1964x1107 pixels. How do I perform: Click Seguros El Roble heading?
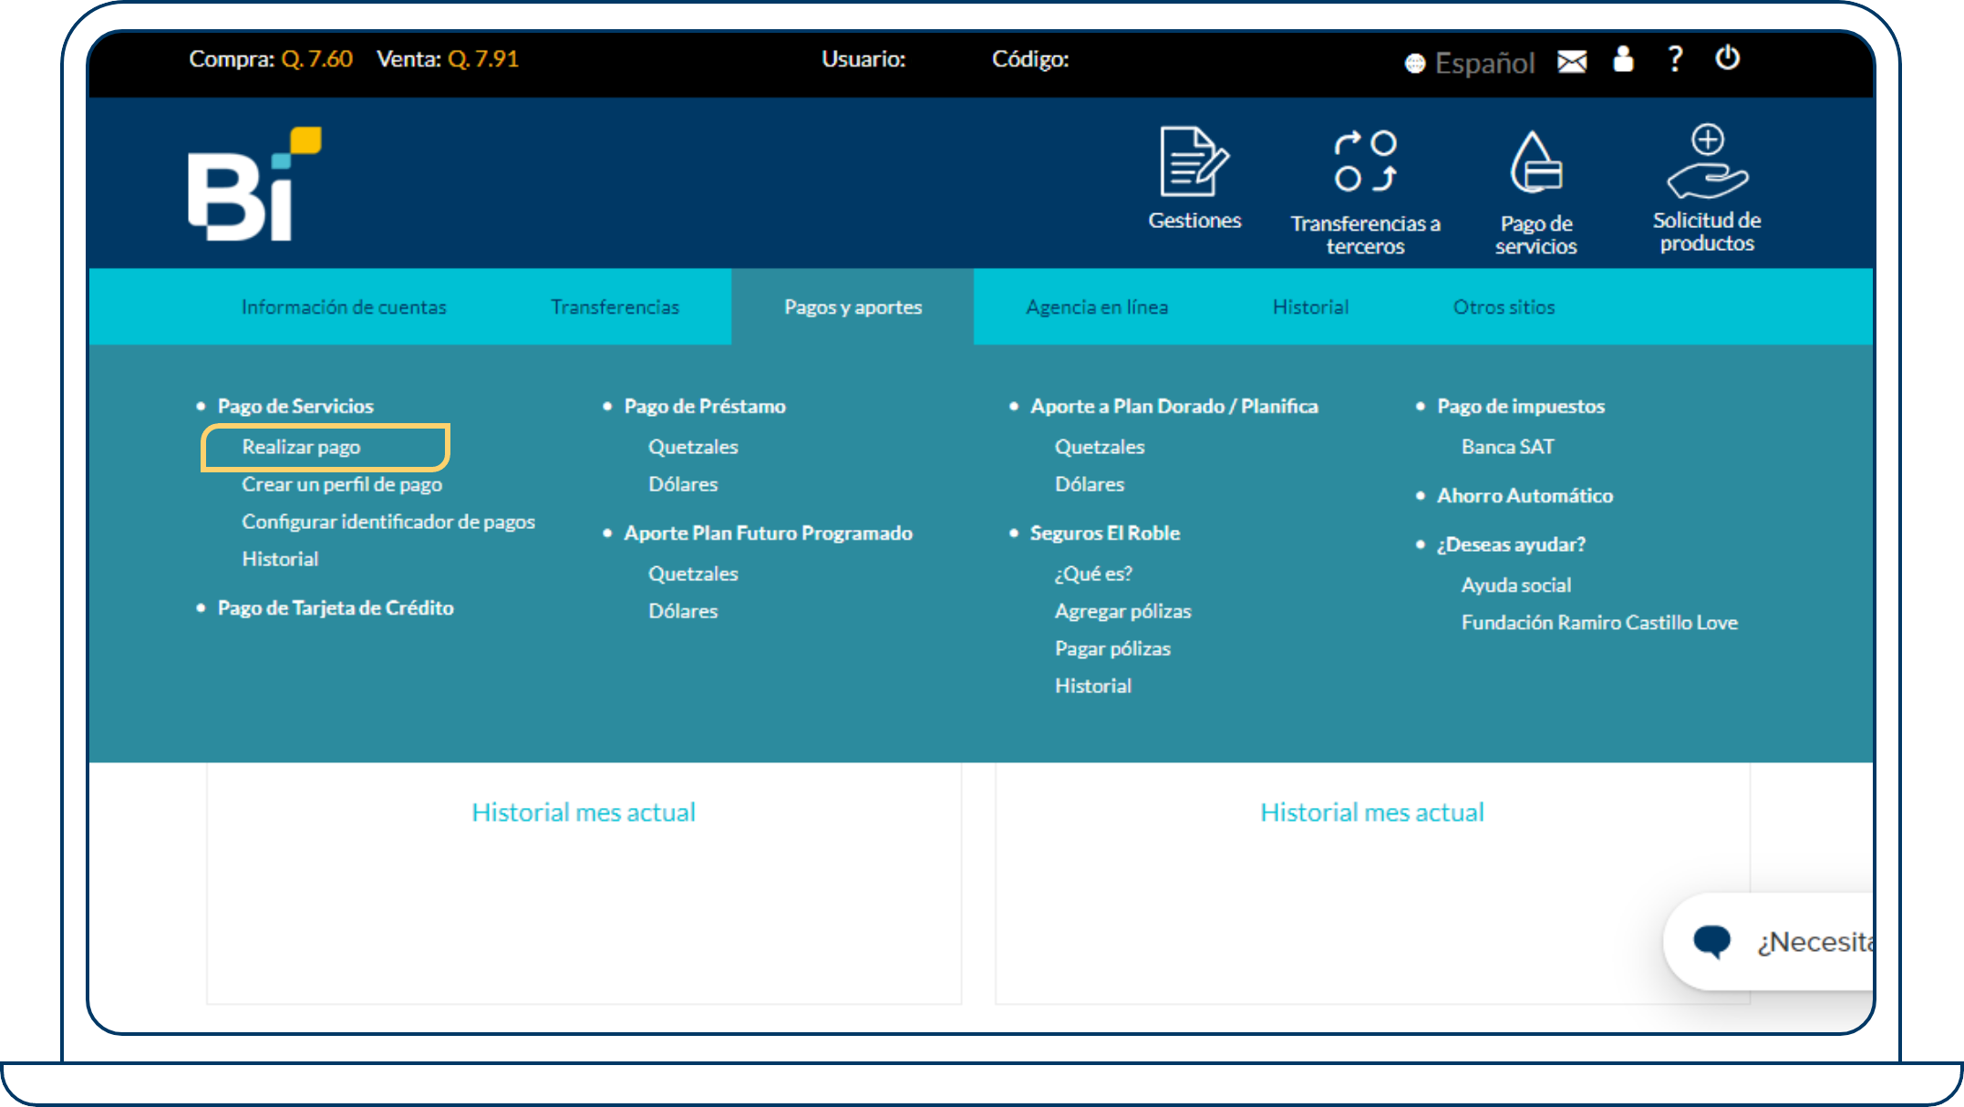tap(1105, 533)
